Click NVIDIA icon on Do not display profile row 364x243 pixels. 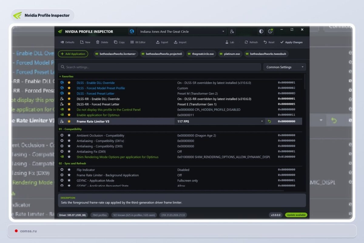(62, 110)
